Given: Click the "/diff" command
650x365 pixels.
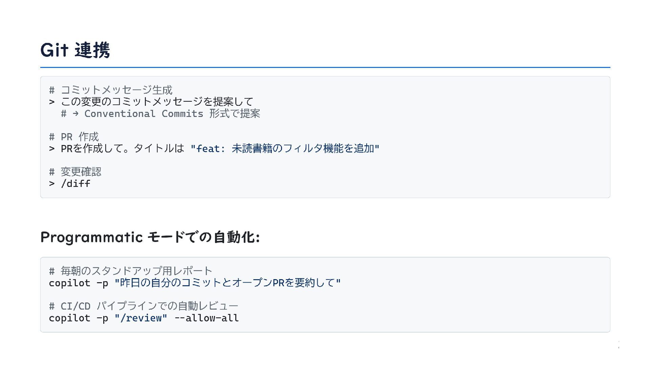Looking at the screenshot, I should click(75, 184).
